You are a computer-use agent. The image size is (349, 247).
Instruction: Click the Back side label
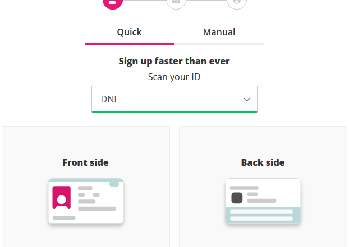pyautogui.click(x=263, y=162)
